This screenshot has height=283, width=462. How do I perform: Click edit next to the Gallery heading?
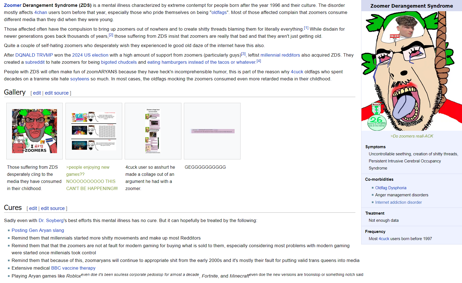pos(37,93)
